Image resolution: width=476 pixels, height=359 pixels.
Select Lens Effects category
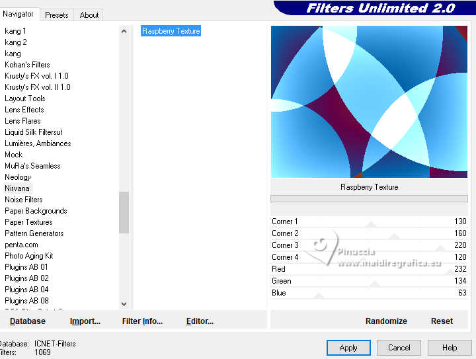[24, 110]
